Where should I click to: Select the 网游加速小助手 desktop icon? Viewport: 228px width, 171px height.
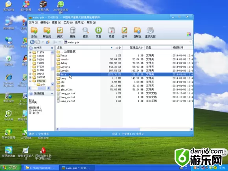point(43,153)
